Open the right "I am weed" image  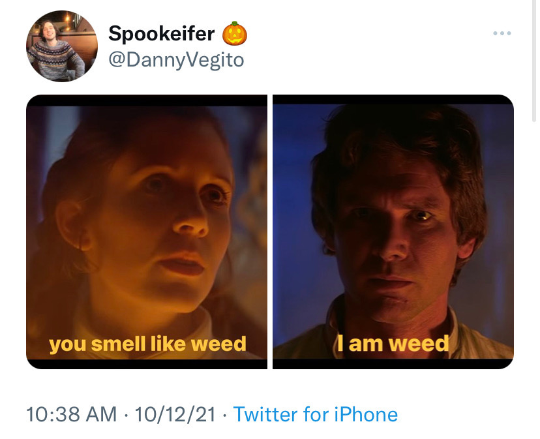pyautogui.click(x=393, y=232)
